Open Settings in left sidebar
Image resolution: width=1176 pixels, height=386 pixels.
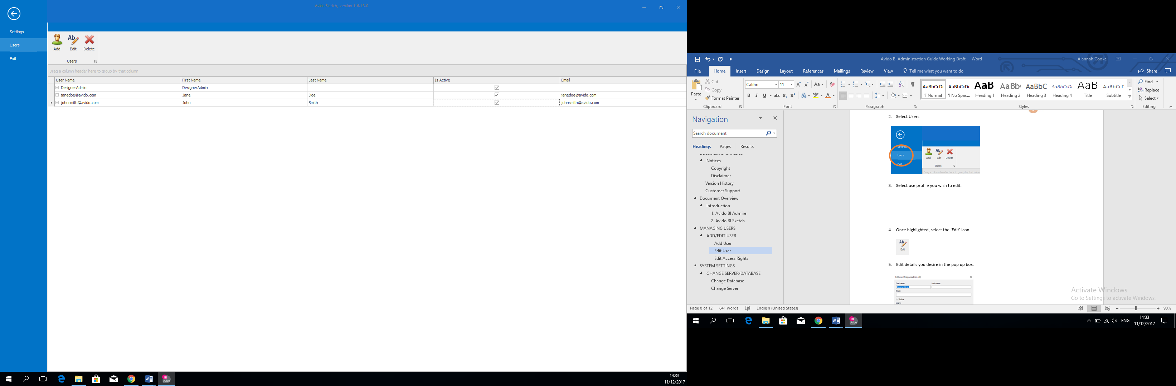click(17, 32)
